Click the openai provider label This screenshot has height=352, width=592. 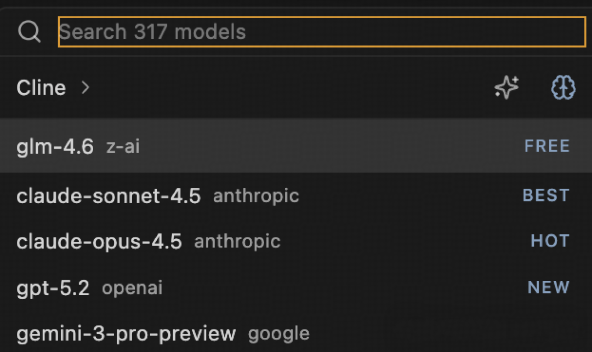coord(132,287)
